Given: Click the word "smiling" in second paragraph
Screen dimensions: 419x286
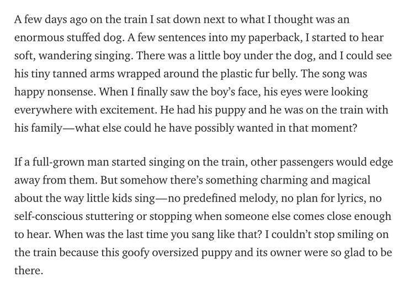Looking at the screenshot, I should 355,235.
